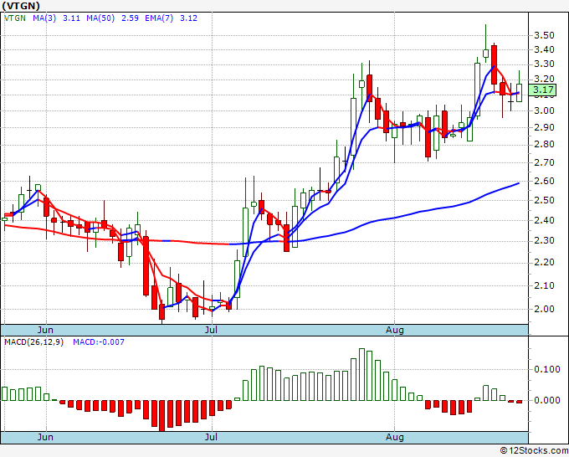Click the (VTGN) chart title
Image resolution: width=569 pixels, height=457 pixels.
point(21,6)
